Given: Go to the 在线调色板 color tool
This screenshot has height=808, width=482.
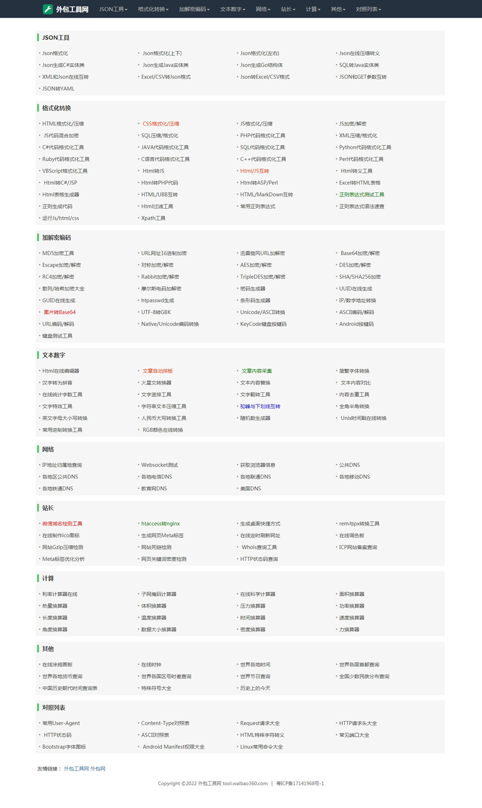Looking at the screenshot, I should (x=351, y=536).
